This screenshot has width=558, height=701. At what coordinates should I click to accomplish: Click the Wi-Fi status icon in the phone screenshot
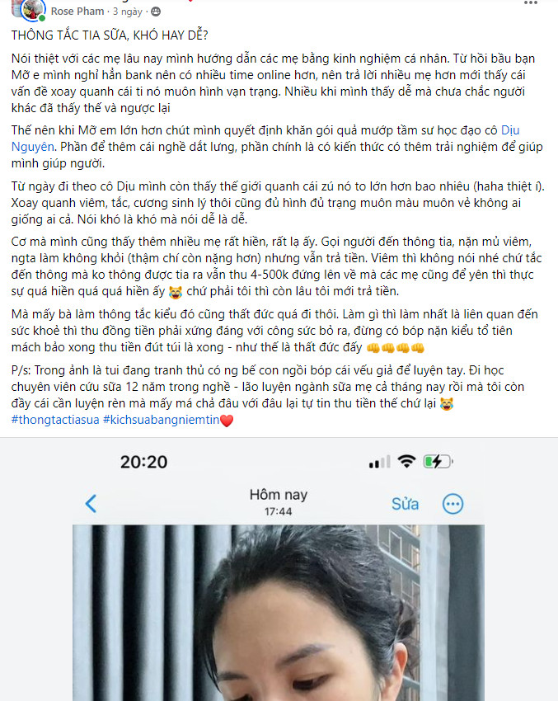pos(406,461)
